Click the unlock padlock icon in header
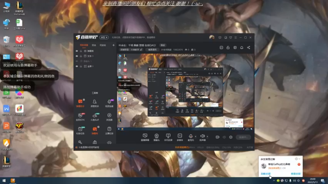The image size is (328, 184). [228, 47]
